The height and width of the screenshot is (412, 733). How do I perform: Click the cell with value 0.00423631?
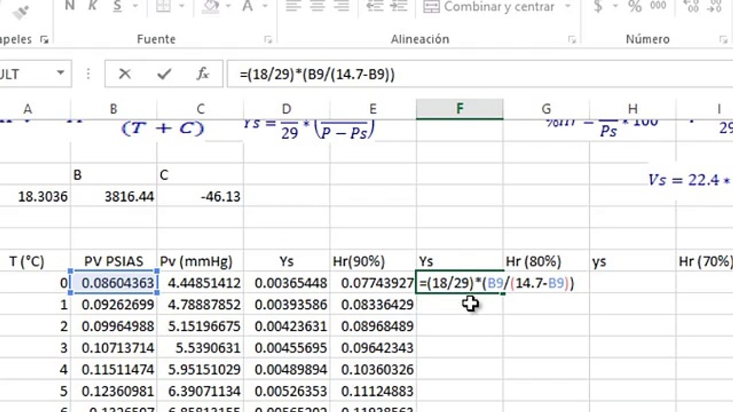[286, 327]
